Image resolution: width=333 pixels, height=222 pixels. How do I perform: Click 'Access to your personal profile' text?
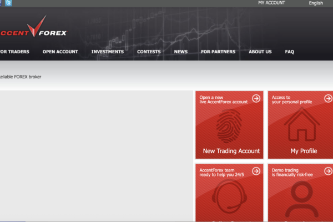pyautogui.click(x=292, y=100)
